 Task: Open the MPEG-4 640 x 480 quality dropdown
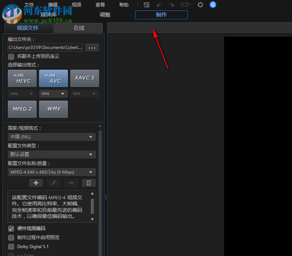coord(52,172)
